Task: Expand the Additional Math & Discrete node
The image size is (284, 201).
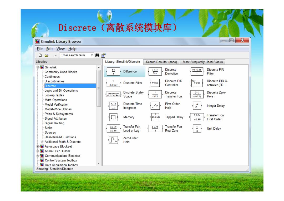Action: (x=42, y=142)
